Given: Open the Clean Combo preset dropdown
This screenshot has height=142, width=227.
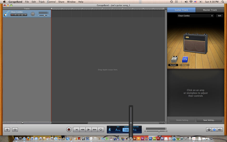Looking at the screenshot, I should [x=196, y=16].
